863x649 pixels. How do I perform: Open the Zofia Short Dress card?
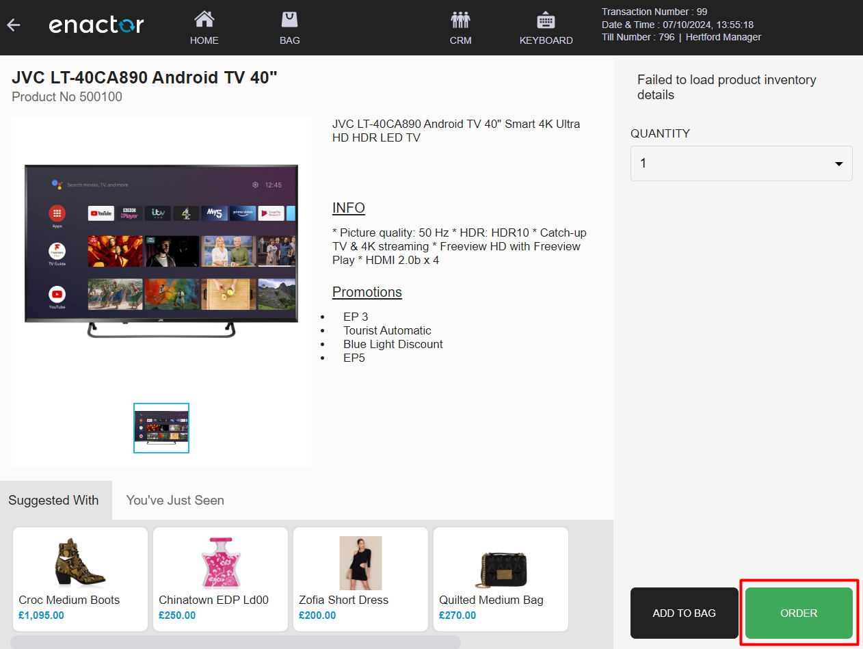[360, 579]
